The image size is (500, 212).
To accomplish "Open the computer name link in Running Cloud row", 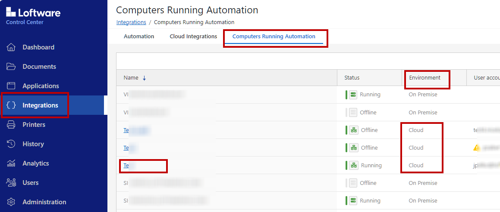I will click(126, 165).
